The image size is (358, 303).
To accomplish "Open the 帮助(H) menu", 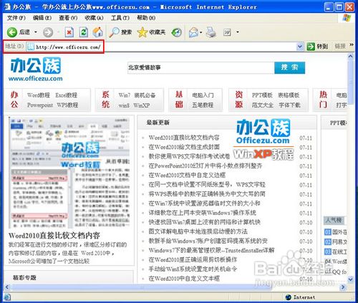I will coord(146,18).
